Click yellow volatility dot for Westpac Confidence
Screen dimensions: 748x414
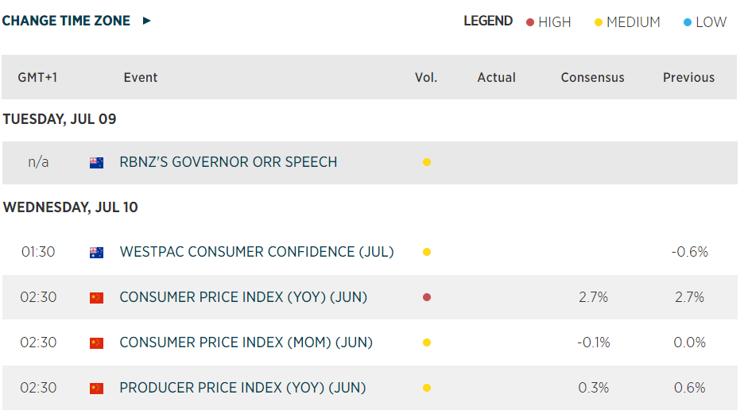coord(427,253)
